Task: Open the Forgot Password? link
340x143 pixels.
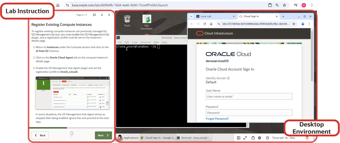Action: point(217,119)
